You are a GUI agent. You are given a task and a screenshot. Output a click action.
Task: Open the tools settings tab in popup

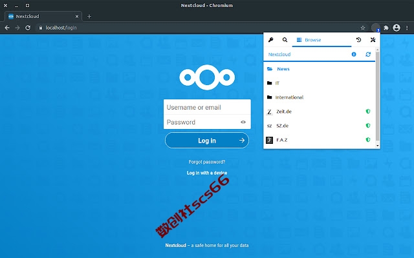pos(373,40)
